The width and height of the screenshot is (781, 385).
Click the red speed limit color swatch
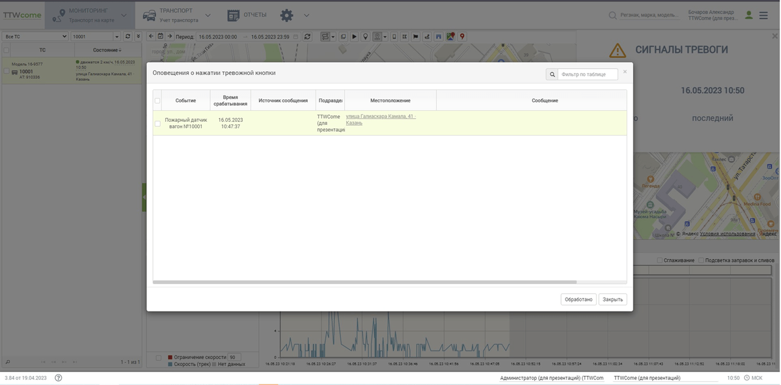click(171, 357)
